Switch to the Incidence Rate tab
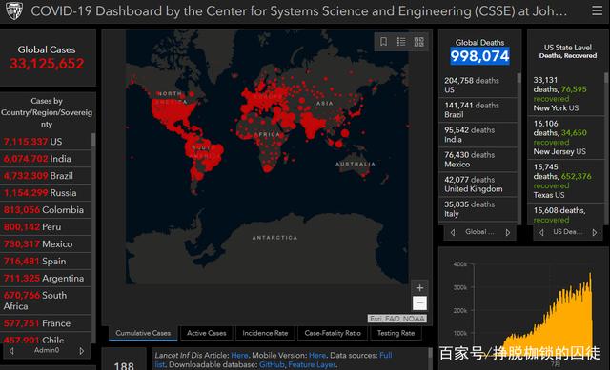 (x=265, y=333)
